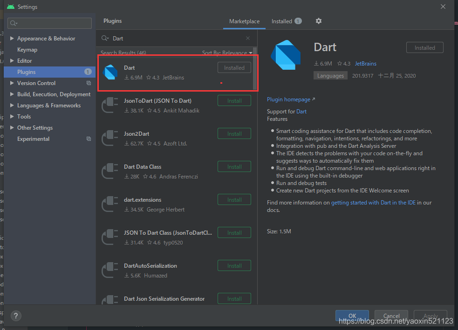This screenshot has width=458, height=330.
Task: Expand the Version Control settings node
Action: point(12,83)
